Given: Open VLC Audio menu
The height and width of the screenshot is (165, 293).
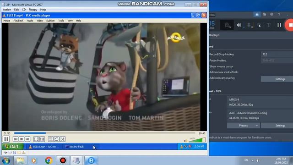Looking at the screenshot, I should click(30, 21).
